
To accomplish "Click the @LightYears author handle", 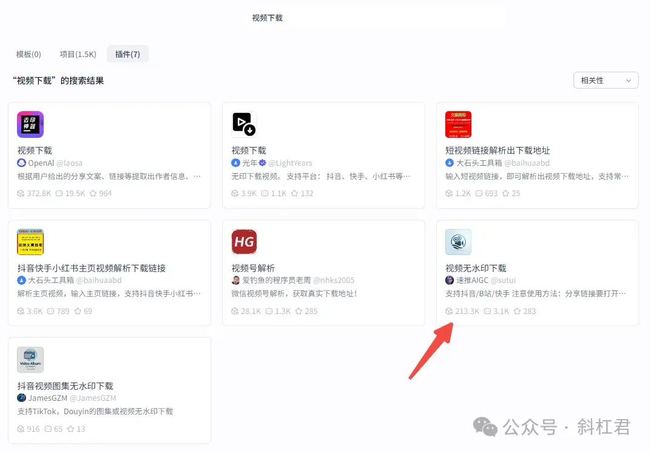I will [290, 163].
